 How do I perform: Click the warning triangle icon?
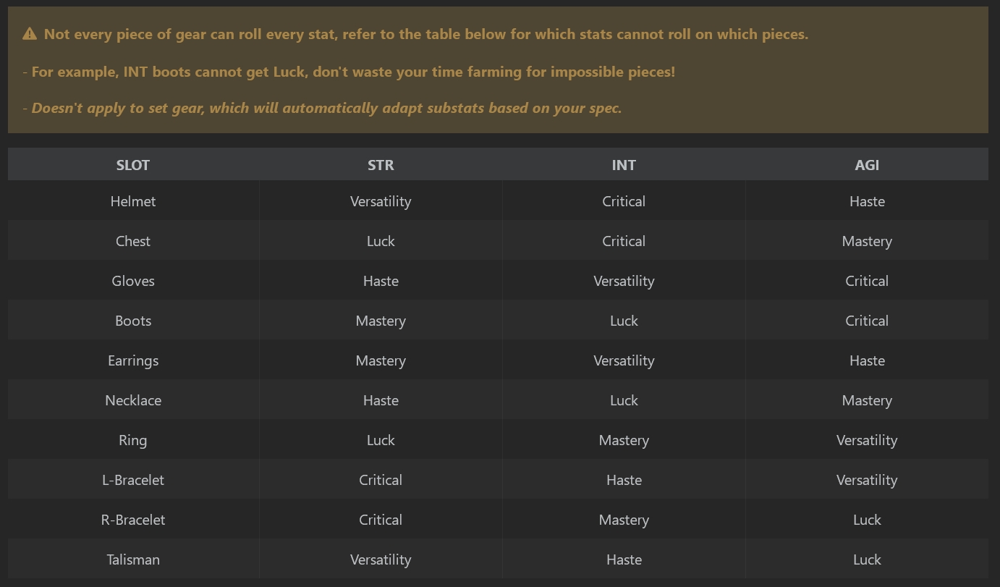point(30,34)
